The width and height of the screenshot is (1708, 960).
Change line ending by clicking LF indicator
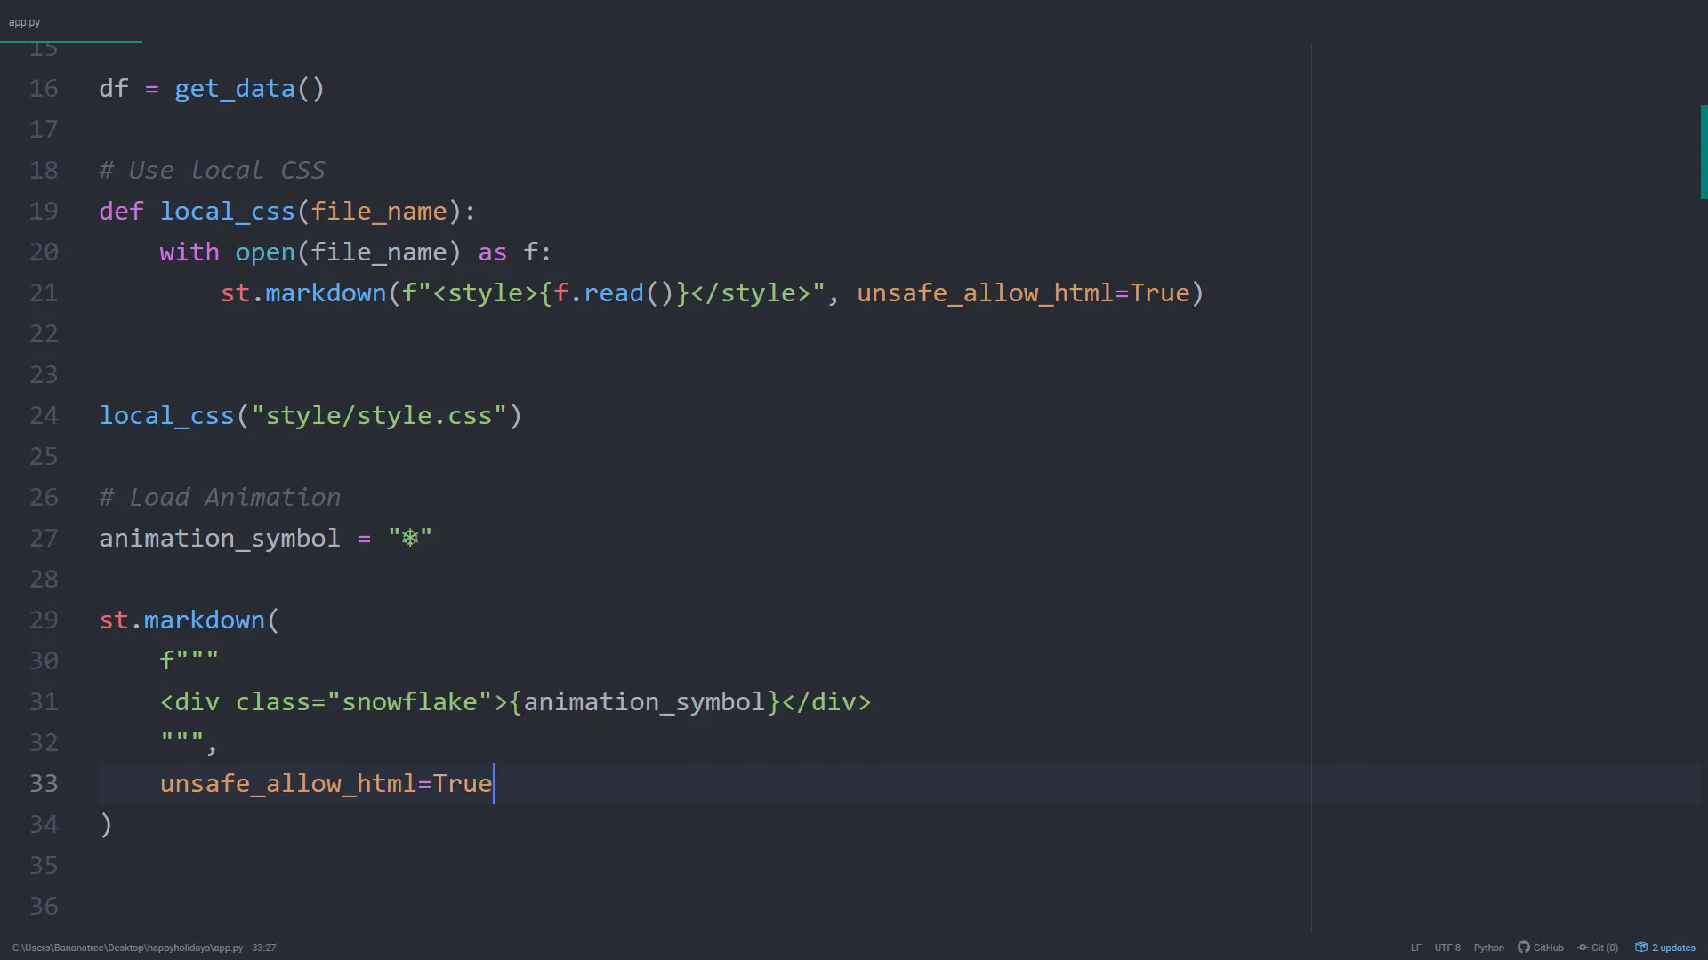tap(1414, 948)
